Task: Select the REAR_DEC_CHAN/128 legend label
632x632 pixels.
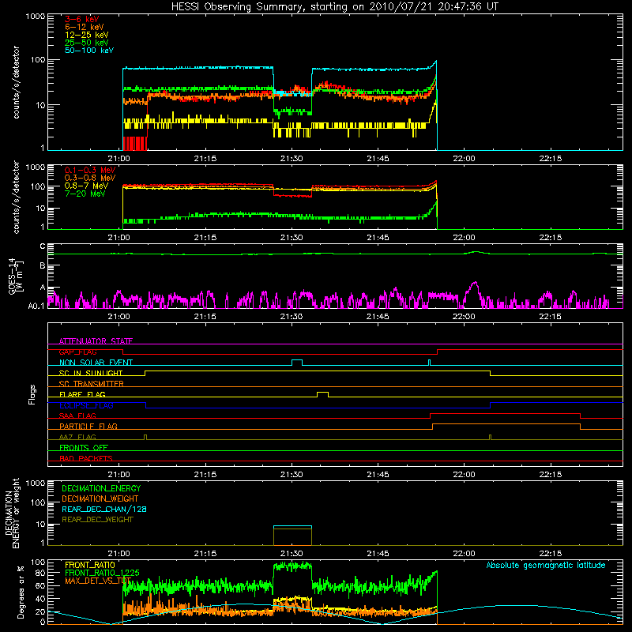Action: (x=104, y=509)
